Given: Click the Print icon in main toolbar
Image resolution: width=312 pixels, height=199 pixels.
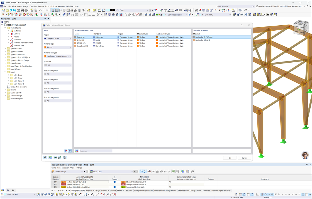Looking at the screenshot, I should [x=26, y=10].
